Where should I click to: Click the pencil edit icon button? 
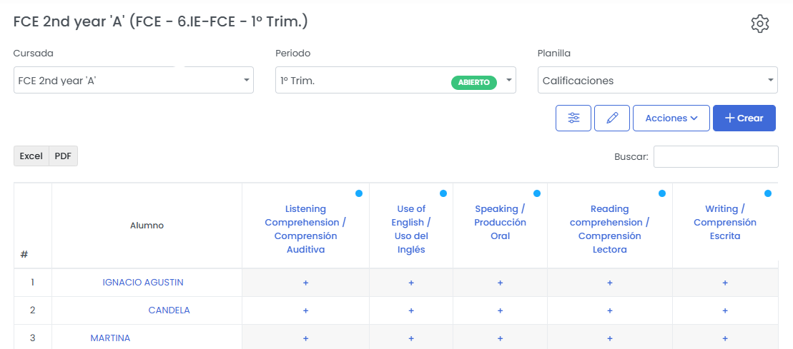612,118
